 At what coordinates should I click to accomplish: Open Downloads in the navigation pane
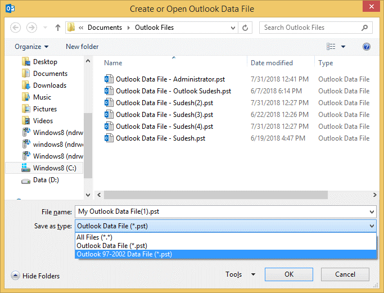coord(49,85)
